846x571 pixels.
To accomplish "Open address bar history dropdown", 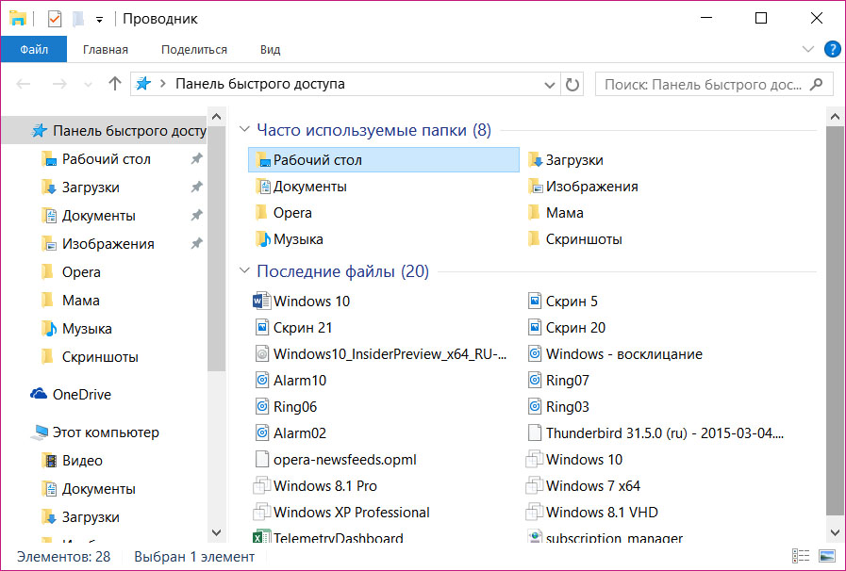I will (x=550, y=84).
